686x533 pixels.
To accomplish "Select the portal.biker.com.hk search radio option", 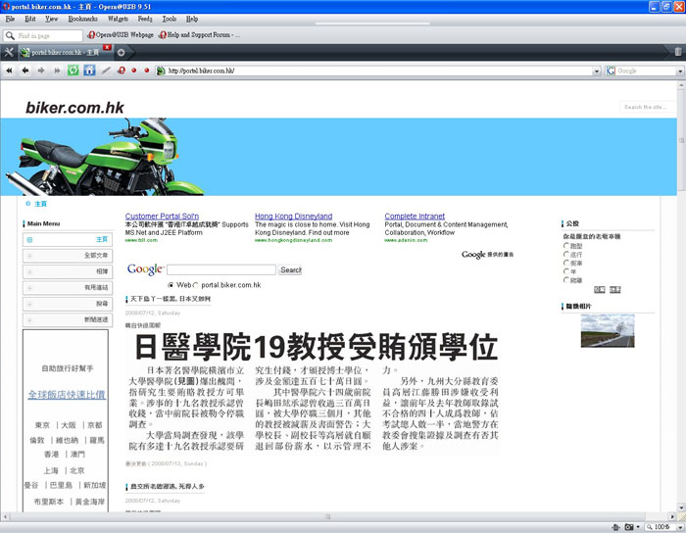I will click(x=197, y=285).
